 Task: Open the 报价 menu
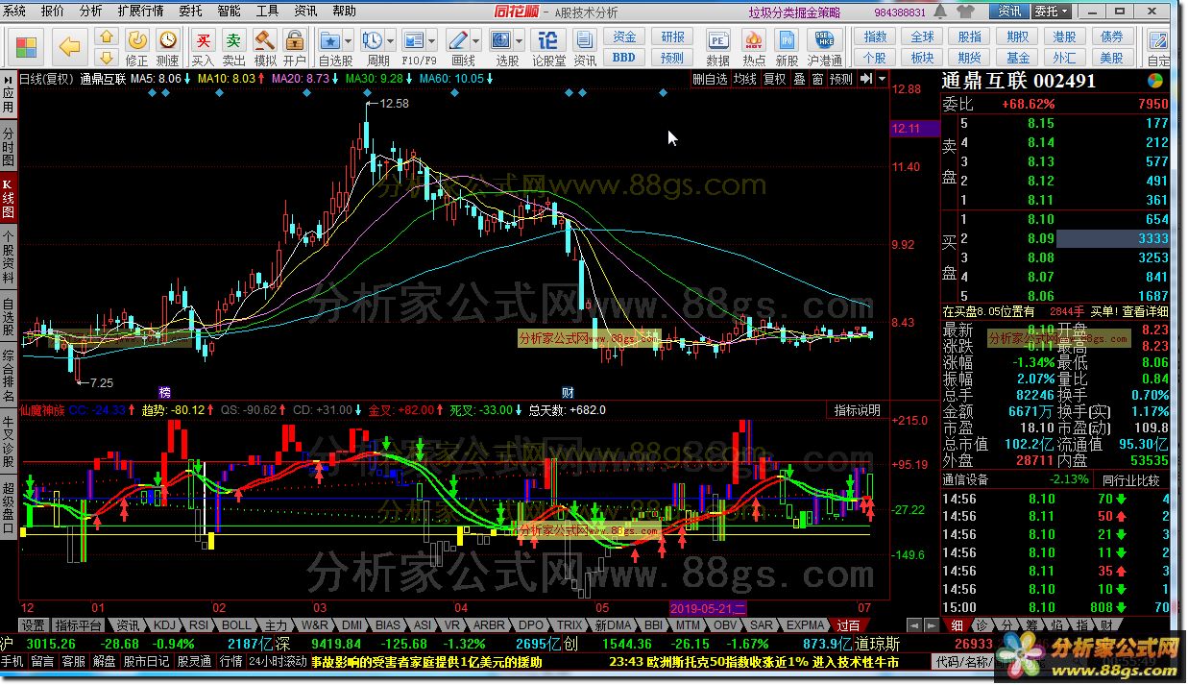point(53,12)
